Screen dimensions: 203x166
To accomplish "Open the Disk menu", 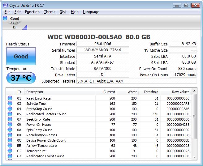I will 63,12.
